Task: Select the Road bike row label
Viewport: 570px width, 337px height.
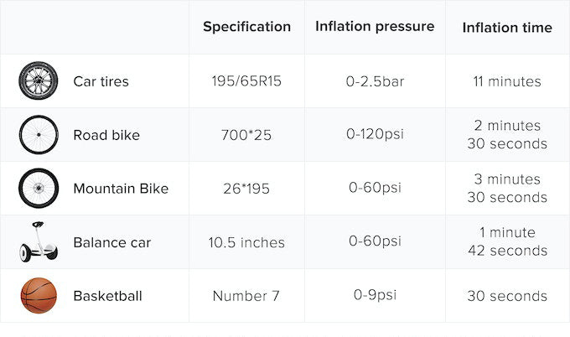Action: point(106,135)
